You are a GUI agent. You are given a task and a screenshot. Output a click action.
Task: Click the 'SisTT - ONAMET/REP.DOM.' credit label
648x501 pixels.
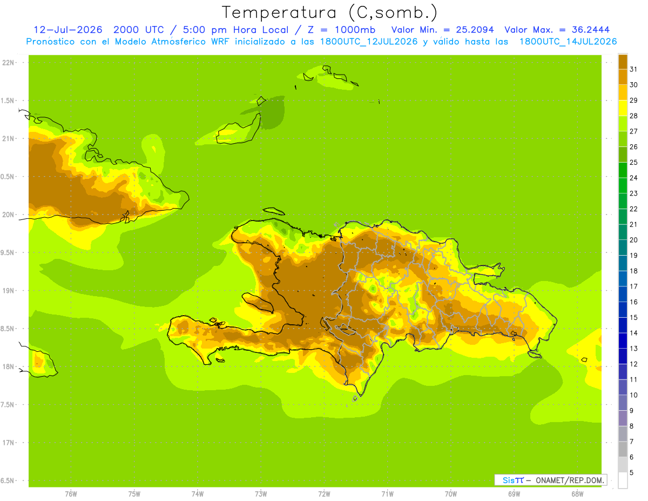(x=552, y=480)
